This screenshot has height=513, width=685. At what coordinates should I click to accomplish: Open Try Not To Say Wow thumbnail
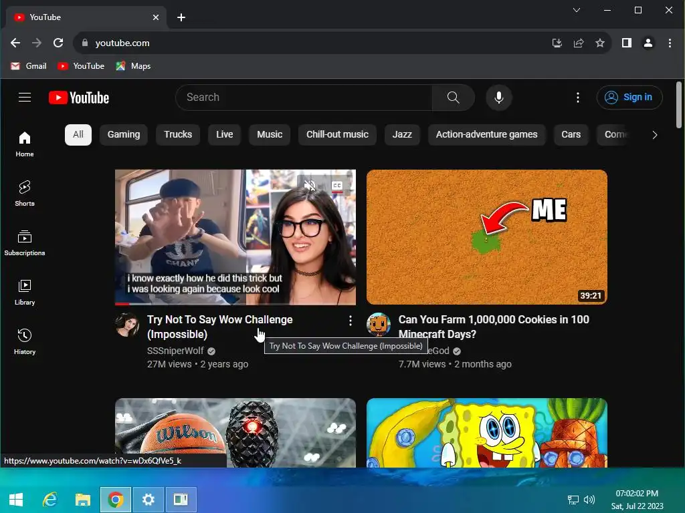tap(235, 237)
